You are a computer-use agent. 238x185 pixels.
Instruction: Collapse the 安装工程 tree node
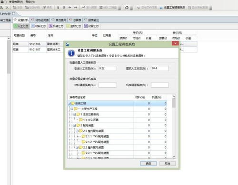click(x=69, y=103)
